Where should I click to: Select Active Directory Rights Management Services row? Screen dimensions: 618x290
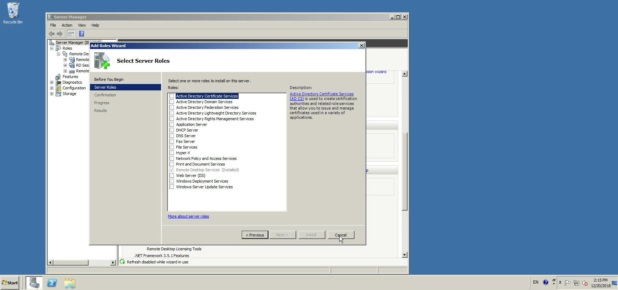click(x=215, y=119)
